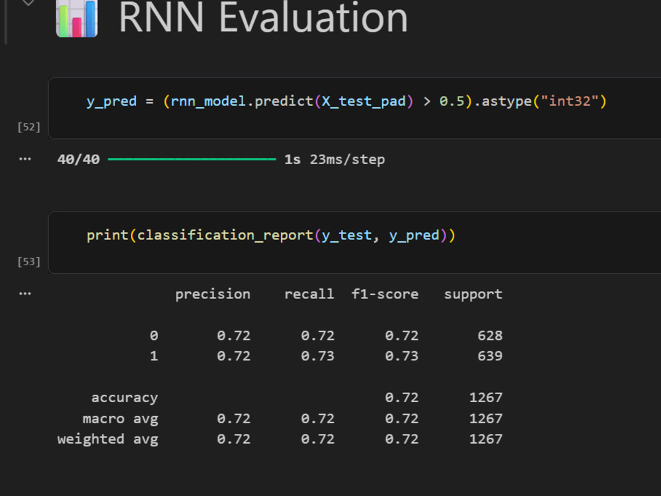Screen dimensions: 661x496
Task: Click execution count label [53]
Action: 28,261
